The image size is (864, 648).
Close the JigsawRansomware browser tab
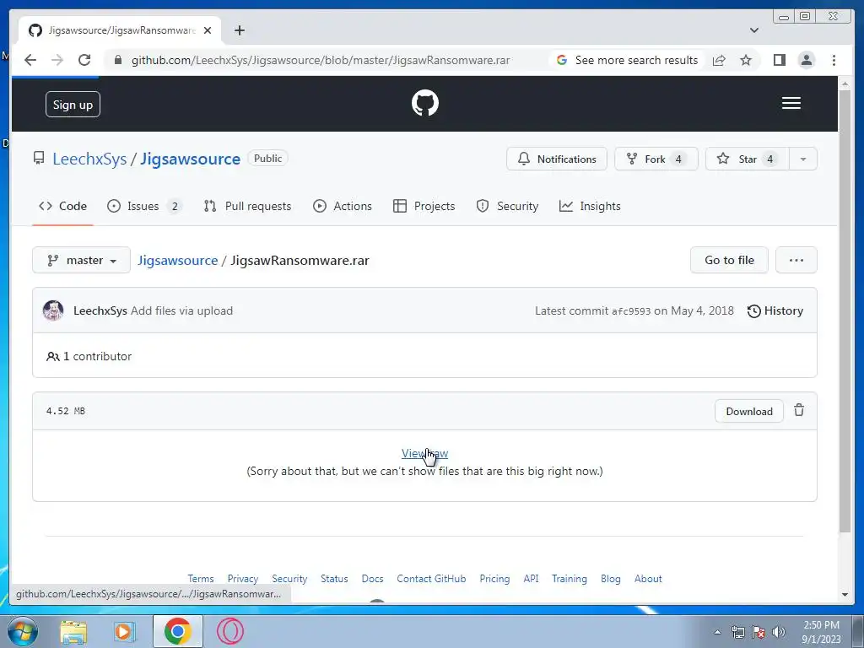208,30
